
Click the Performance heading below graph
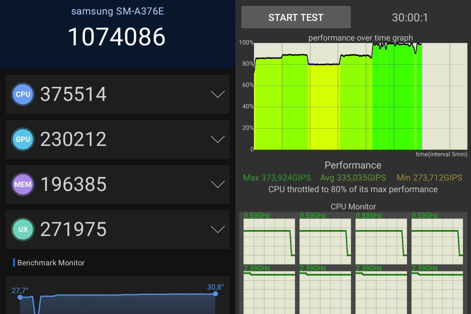point(353,165)
